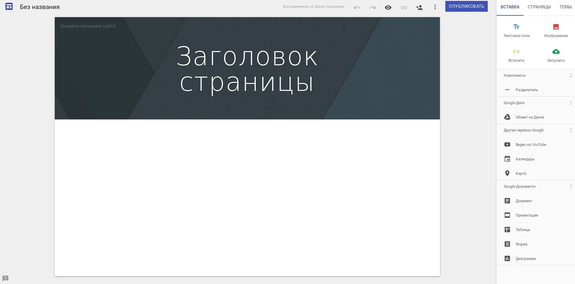Image resolution: width=575 pixels, height=284 pixels.
Task: Click the Без названия document title
Action: 40,7
